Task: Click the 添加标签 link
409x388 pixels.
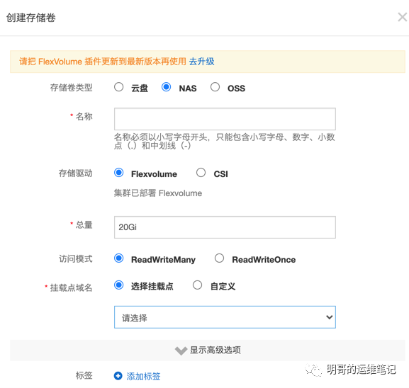Action: point(143,376)
